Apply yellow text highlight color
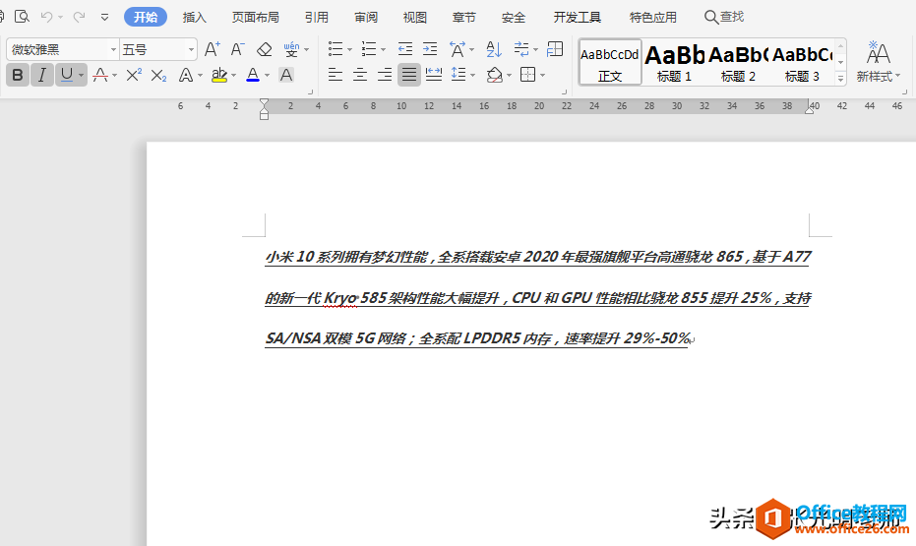 (x=219, y=75)
